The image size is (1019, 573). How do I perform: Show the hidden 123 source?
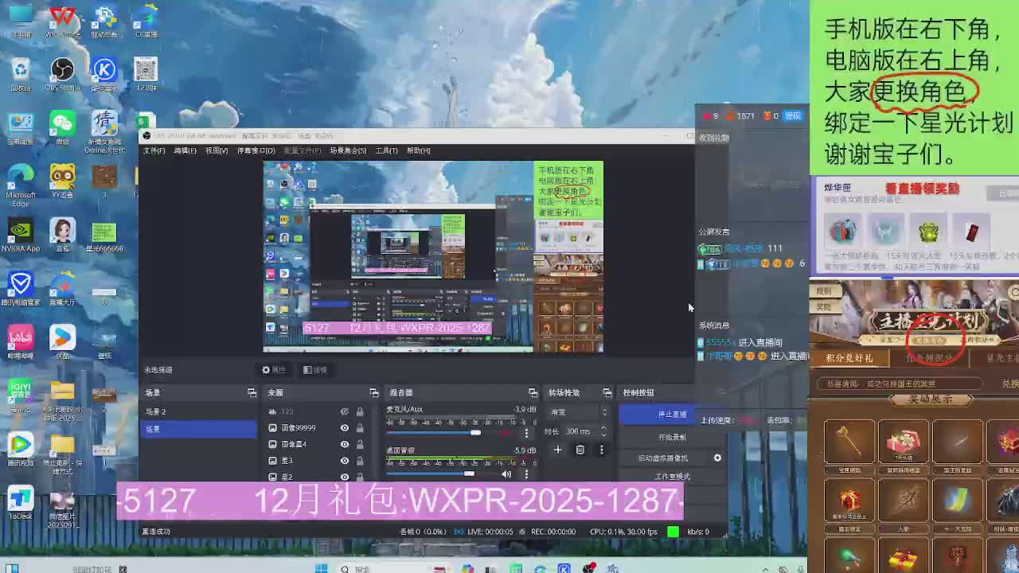click(x=345, y=411)
